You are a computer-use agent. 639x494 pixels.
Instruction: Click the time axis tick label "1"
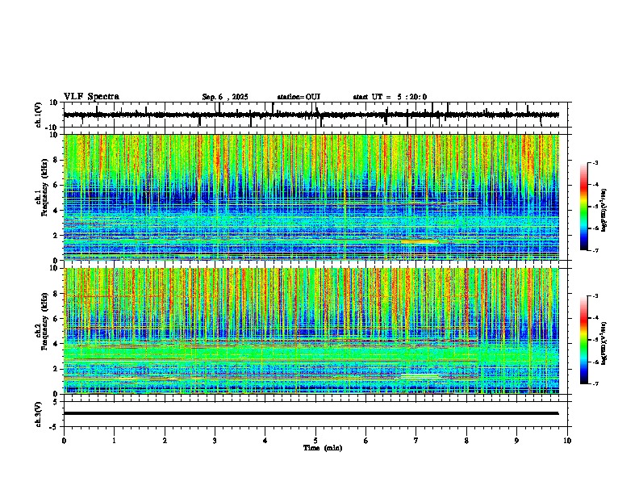pos(114,441)
